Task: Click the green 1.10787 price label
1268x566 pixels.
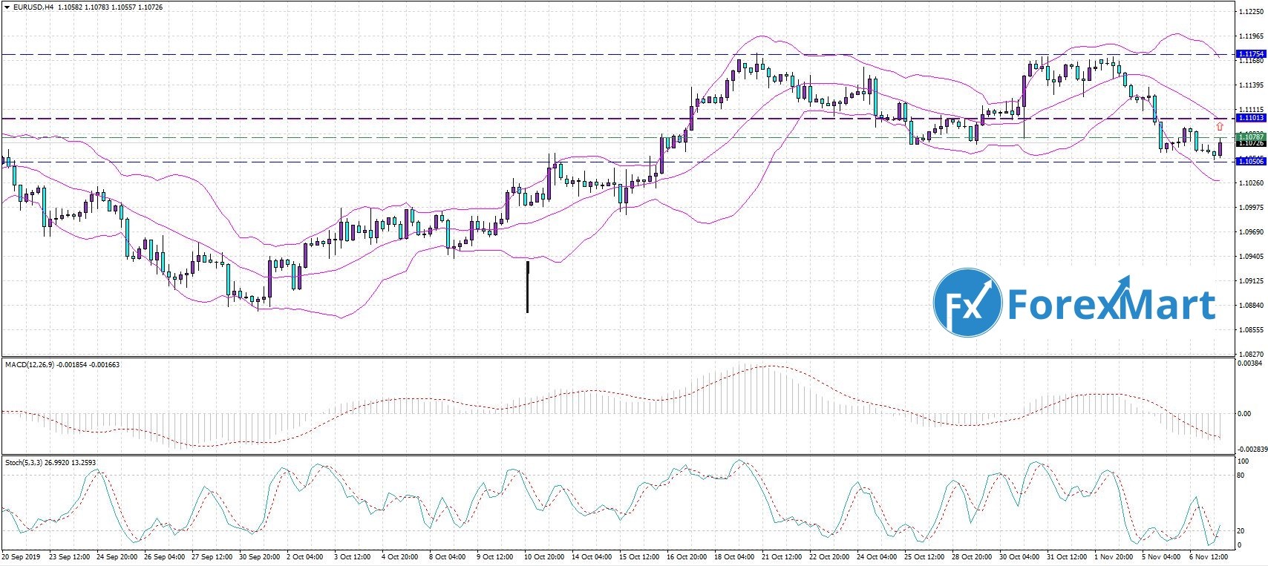Action: pyautogui.click(x=1250, y=137)
